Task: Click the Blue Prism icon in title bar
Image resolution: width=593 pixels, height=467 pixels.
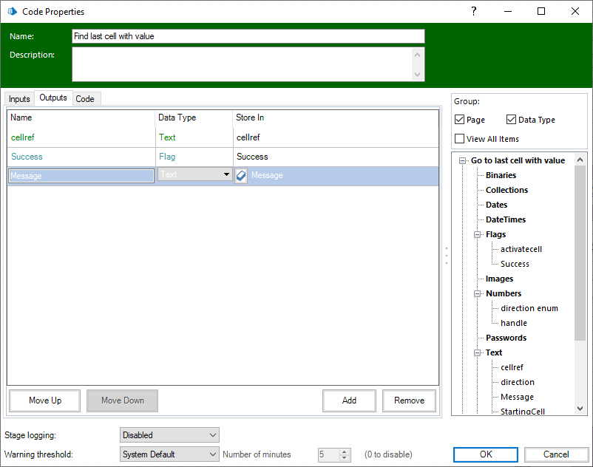Action: (12, 12)
